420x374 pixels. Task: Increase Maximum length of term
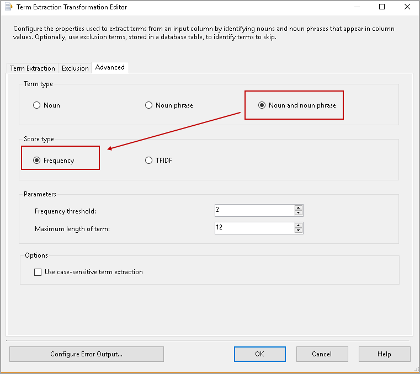[299, 226]
